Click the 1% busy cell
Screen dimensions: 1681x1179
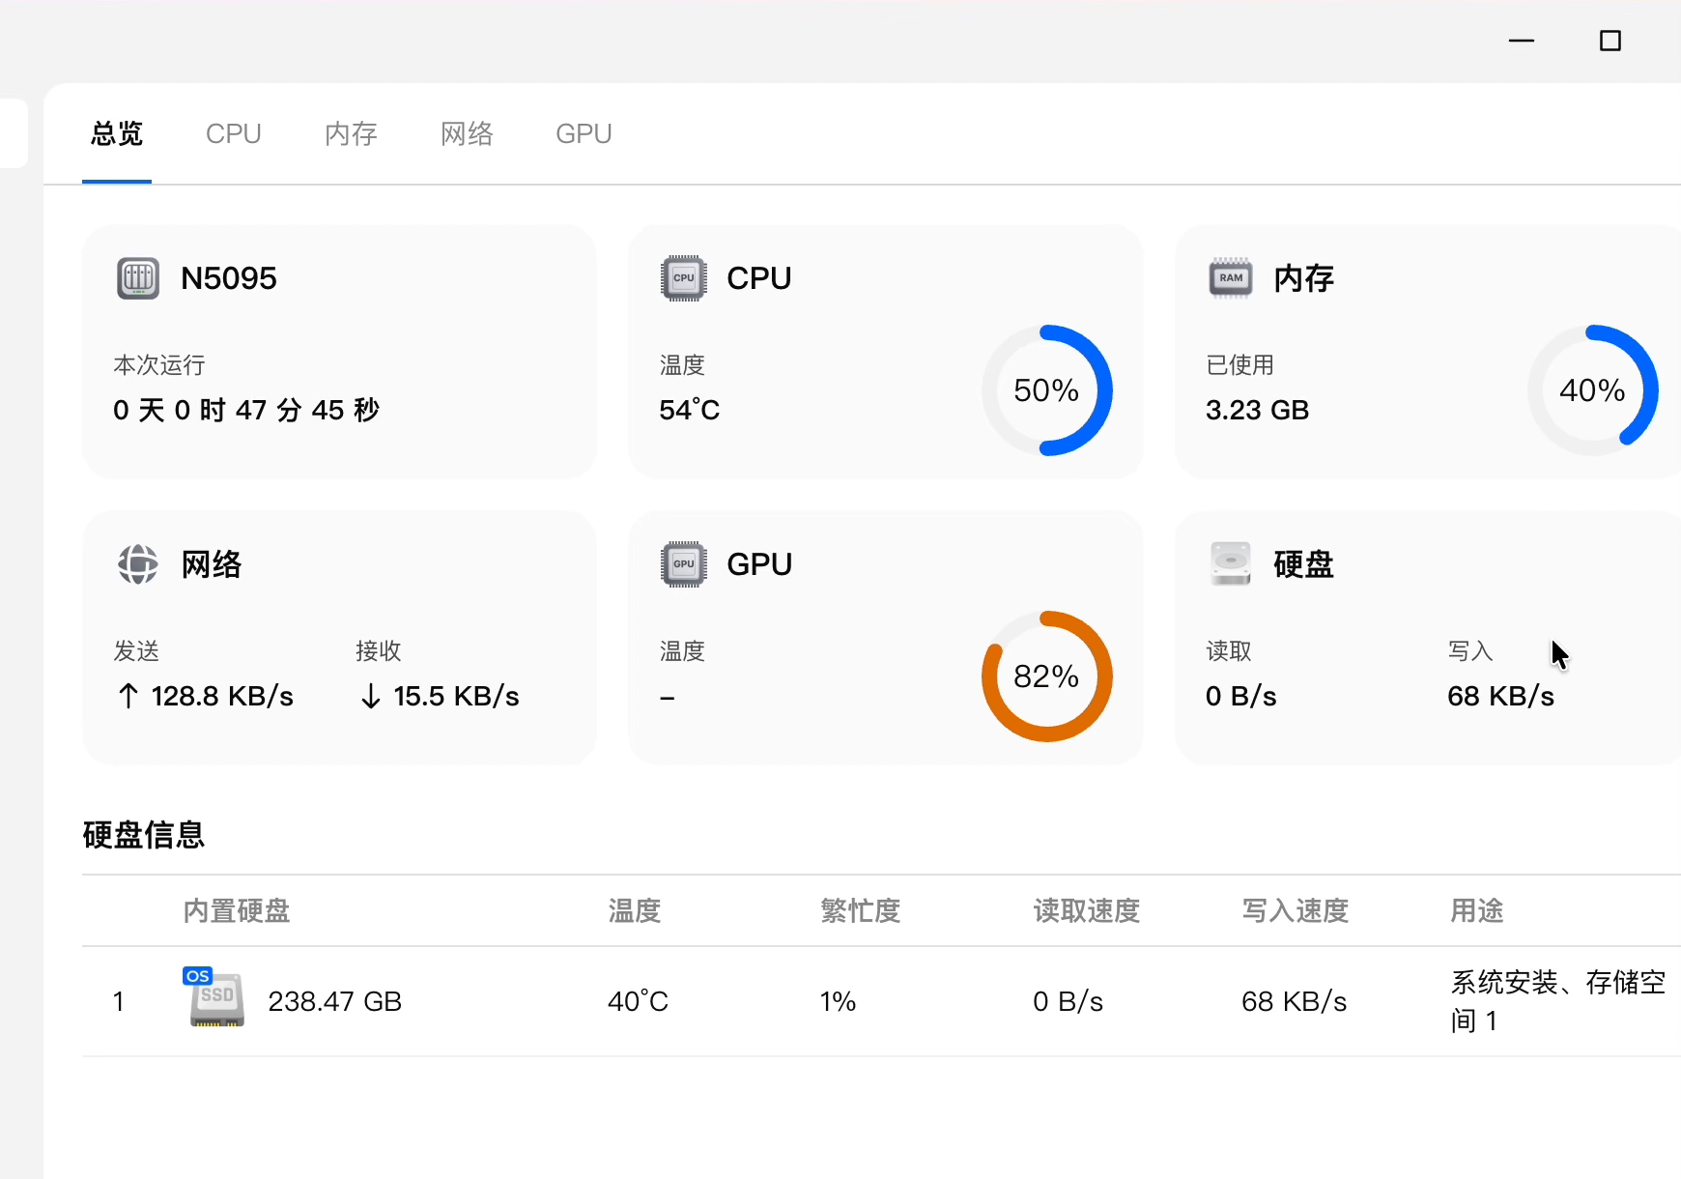tap(839, 1001)
